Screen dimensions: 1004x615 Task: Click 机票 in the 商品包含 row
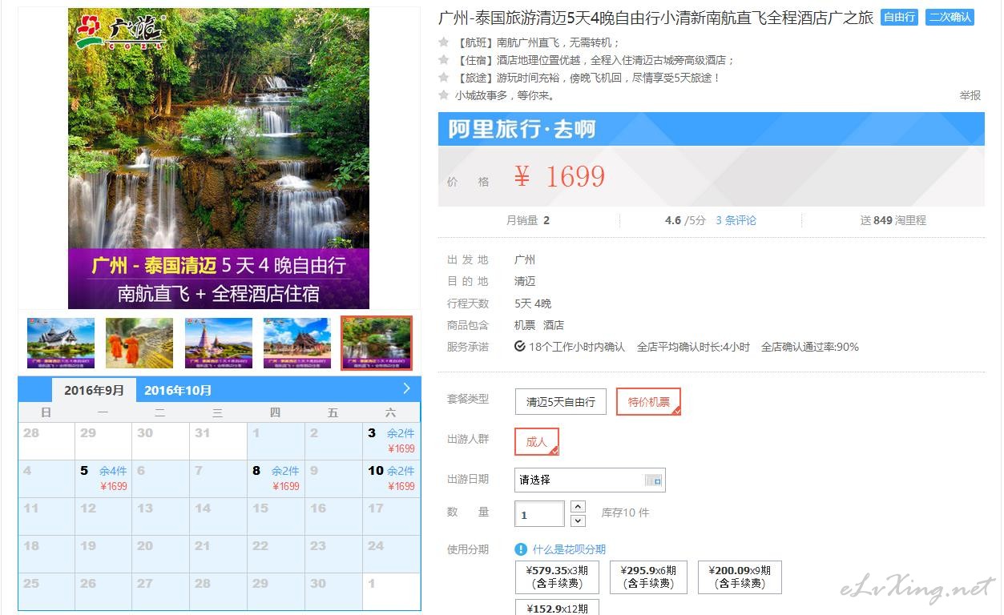[x=525, y=325]
